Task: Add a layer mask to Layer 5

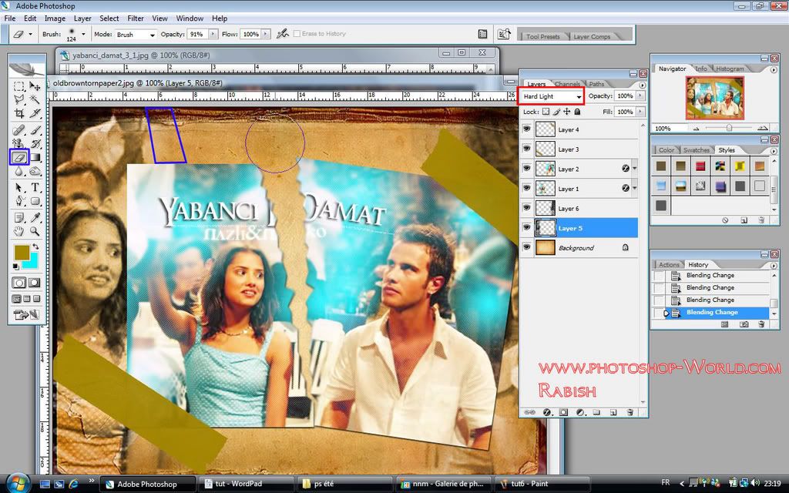Action: point(563,413)
